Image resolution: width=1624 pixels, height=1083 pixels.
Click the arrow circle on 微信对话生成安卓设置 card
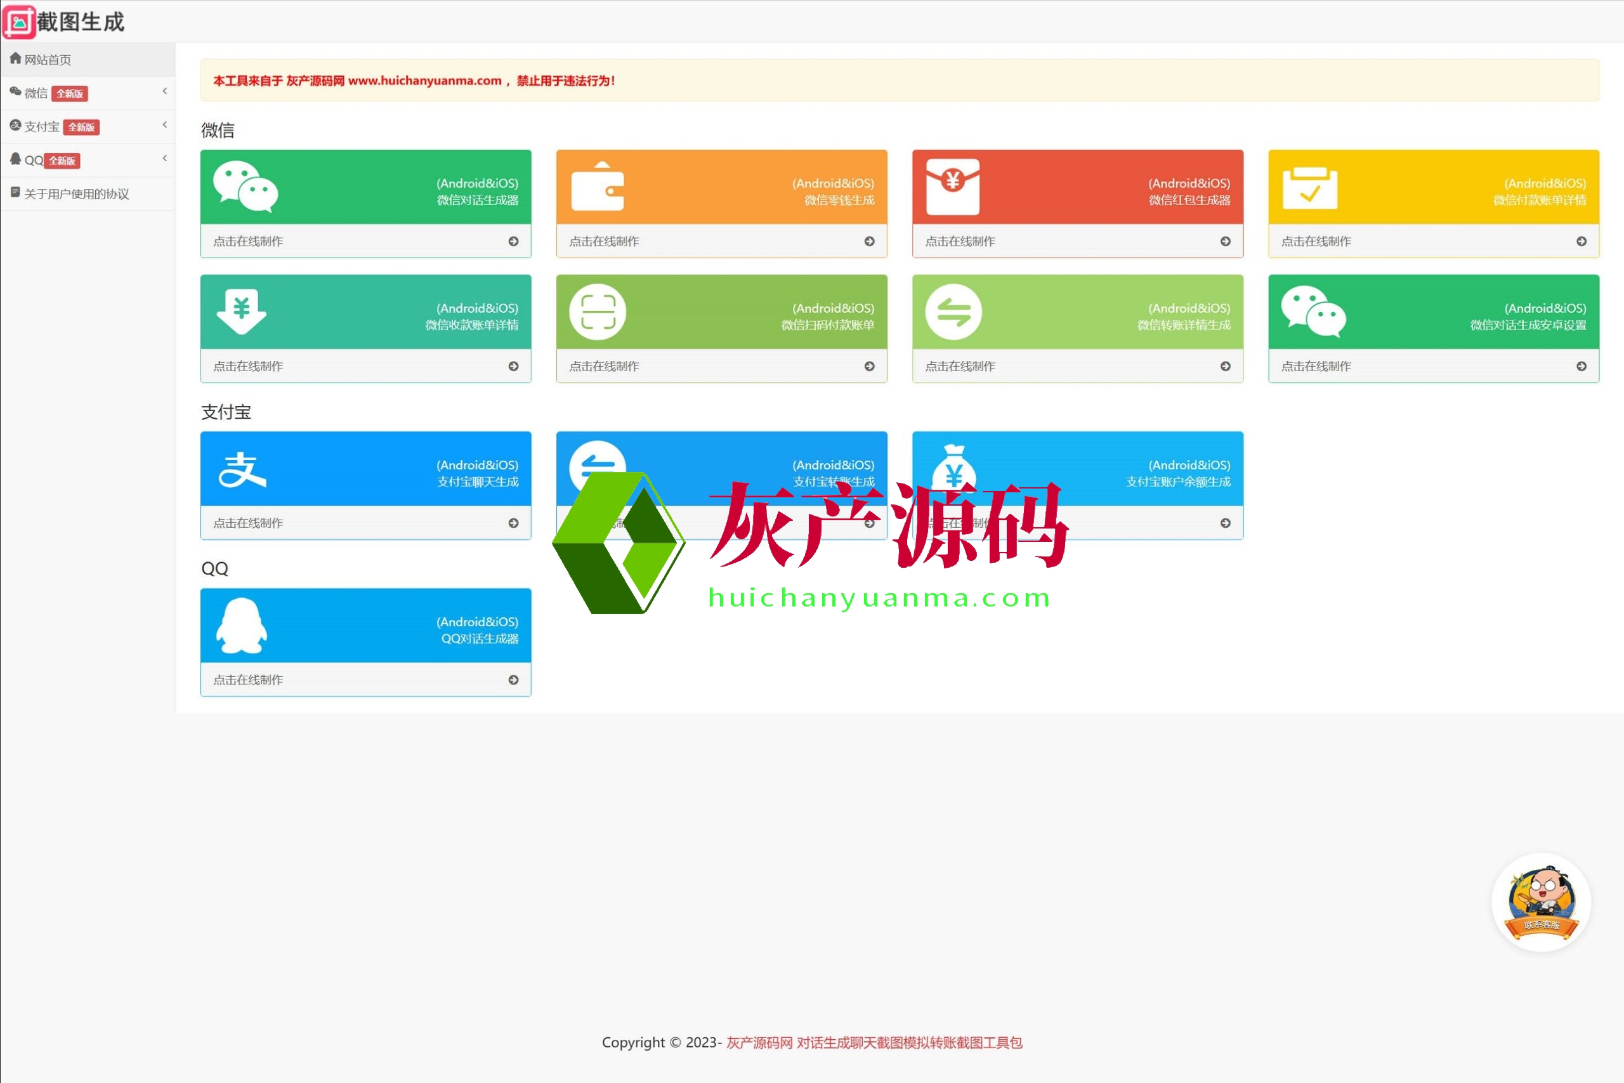1581,366
